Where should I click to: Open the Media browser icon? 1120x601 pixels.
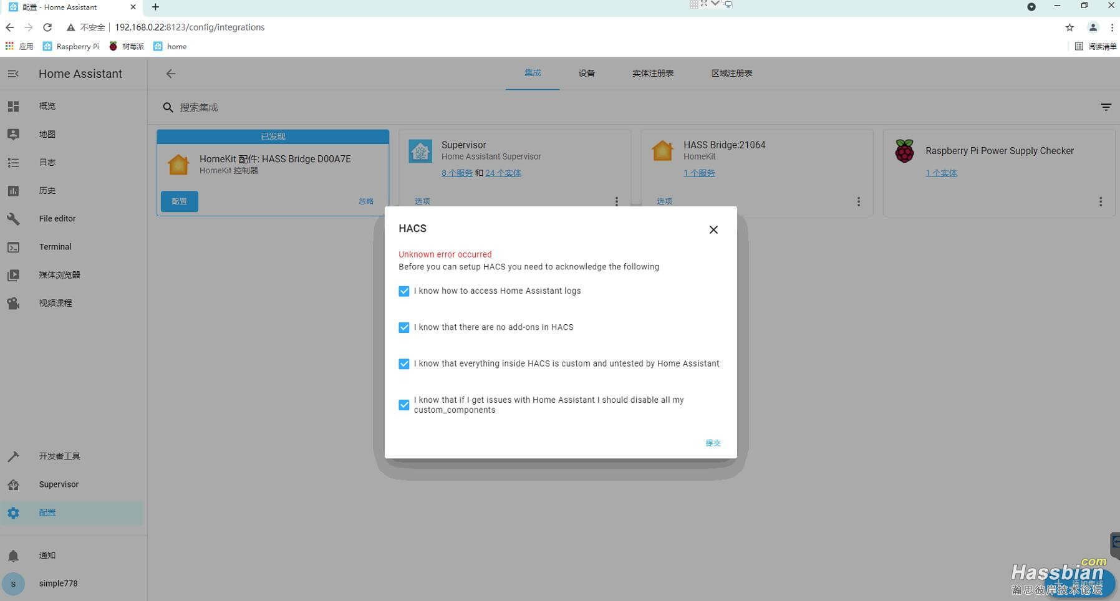[13, 275]
